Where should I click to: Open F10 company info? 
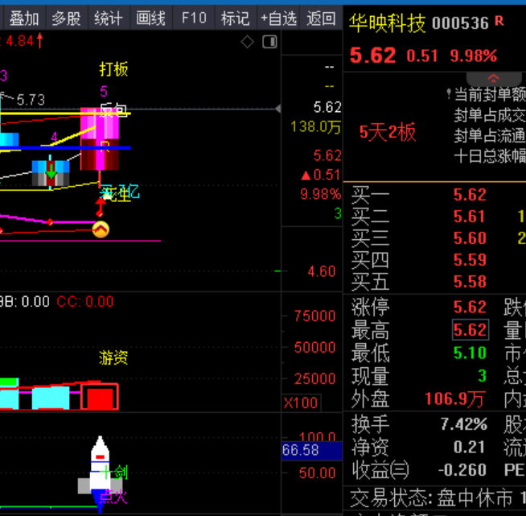(194, 19)
